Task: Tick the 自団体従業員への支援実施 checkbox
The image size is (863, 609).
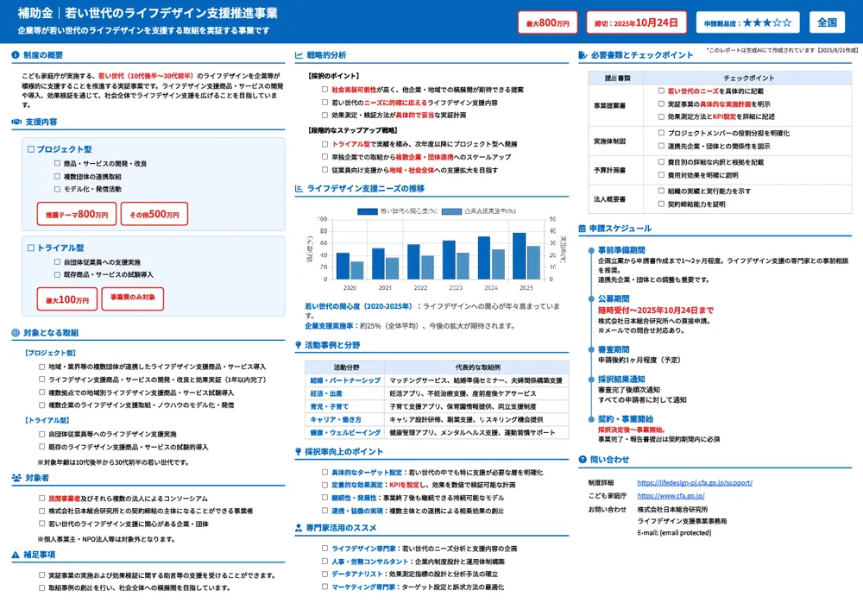Action: [57, 262]
